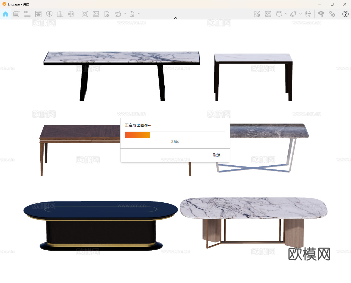Toggle the Safe Frame image icon
351x283 pixels.
[x=268, y=14]
